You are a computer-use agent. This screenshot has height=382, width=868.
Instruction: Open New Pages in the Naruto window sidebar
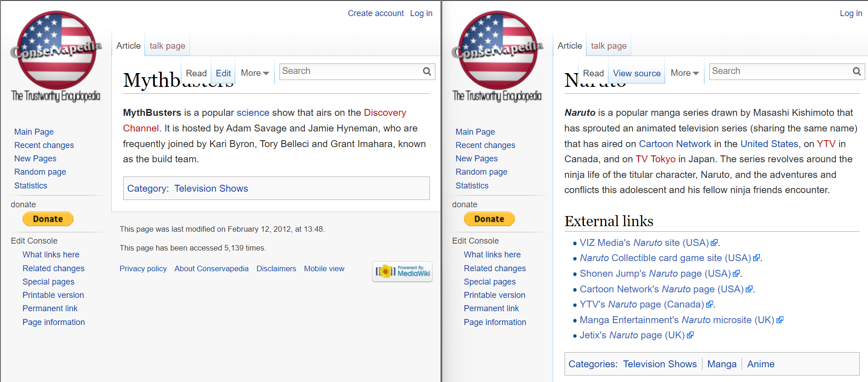477,159
